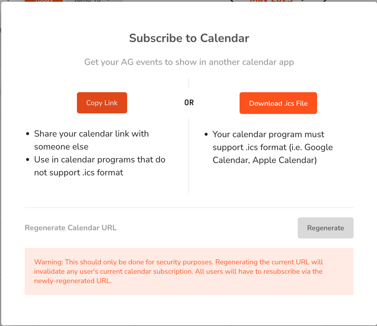Image resolution: width=377 pixels, height=326 pixels.
Task: Select the Today button above the dialog
Action: click(44, 2)
